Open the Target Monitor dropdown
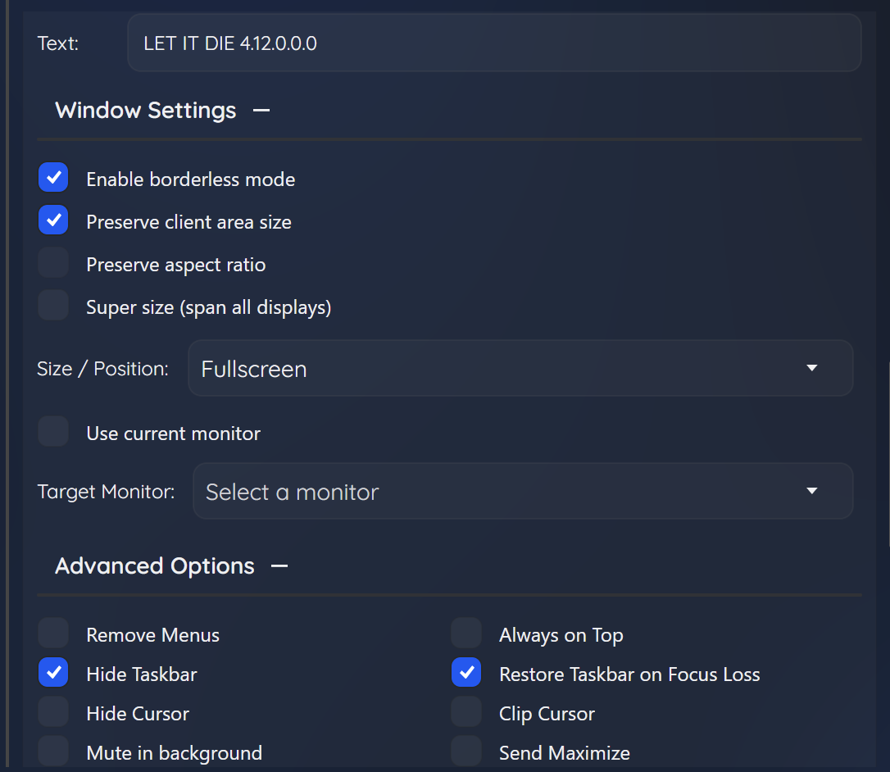Image resolution: width=890 pixels, height=772 pixels. (523, 492)
